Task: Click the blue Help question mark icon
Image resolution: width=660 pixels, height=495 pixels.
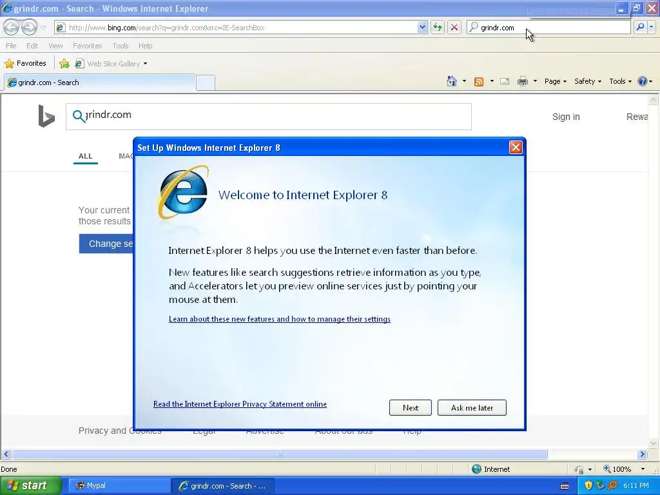Action: coord(643,81)
